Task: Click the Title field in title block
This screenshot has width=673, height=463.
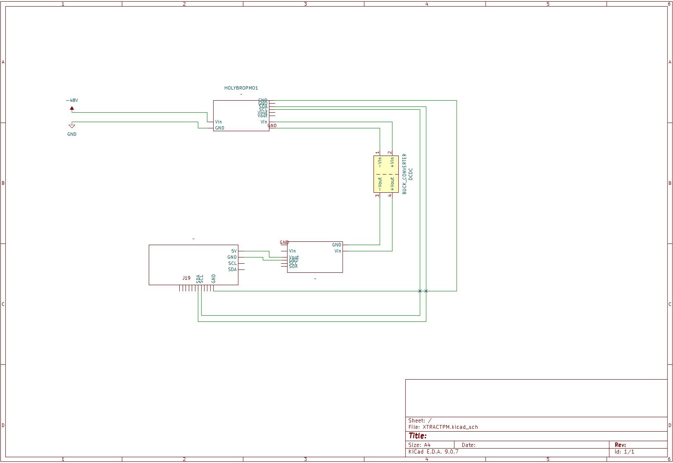Action: [418, 436]
